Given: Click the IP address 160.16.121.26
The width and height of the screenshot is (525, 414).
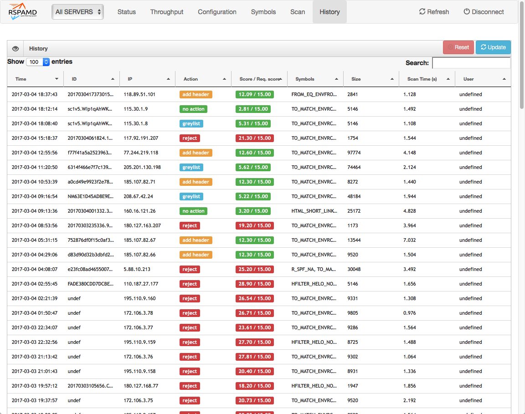Looking at the screenshot, I should [x=139, y=211].
